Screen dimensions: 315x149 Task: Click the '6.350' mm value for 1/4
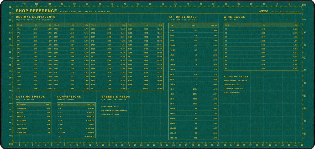pos(50,88)
